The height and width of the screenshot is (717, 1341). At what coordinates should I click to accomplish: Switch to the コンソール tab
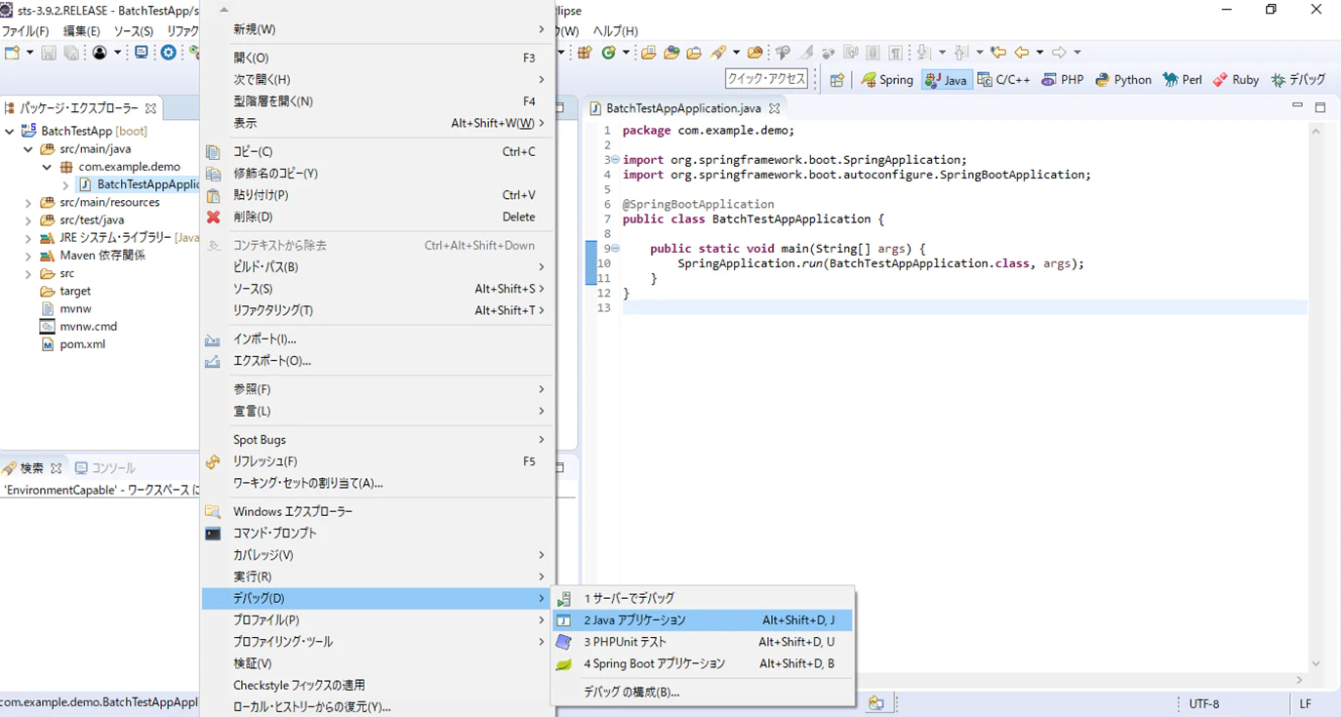point(105,468)
